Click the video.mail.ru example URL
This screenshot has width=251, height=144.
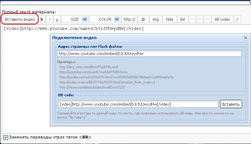[107, 82]
